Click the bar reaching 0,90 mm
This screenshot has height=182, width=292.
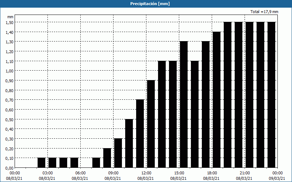pyautogui.click(x=151, y=124)
